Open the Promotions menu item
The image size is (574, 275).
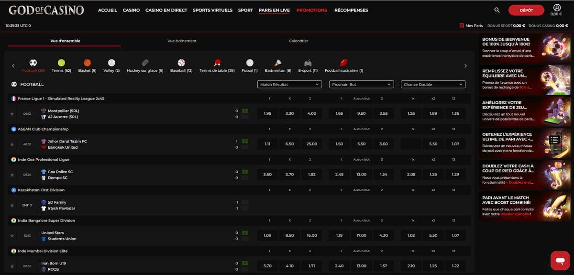312,10
